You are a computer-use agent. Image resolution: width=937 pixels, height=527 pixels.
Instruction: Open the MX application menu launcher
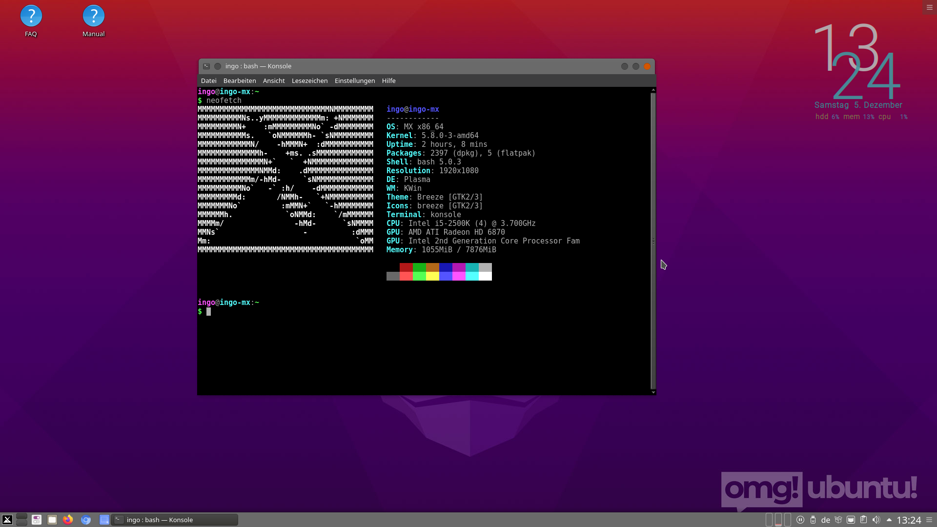point(7,520)
